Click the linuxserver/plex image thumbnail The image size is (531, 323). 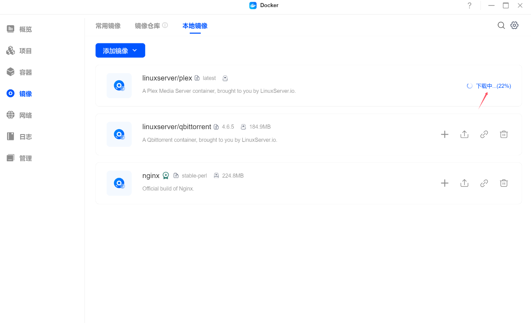click(119, 86)
